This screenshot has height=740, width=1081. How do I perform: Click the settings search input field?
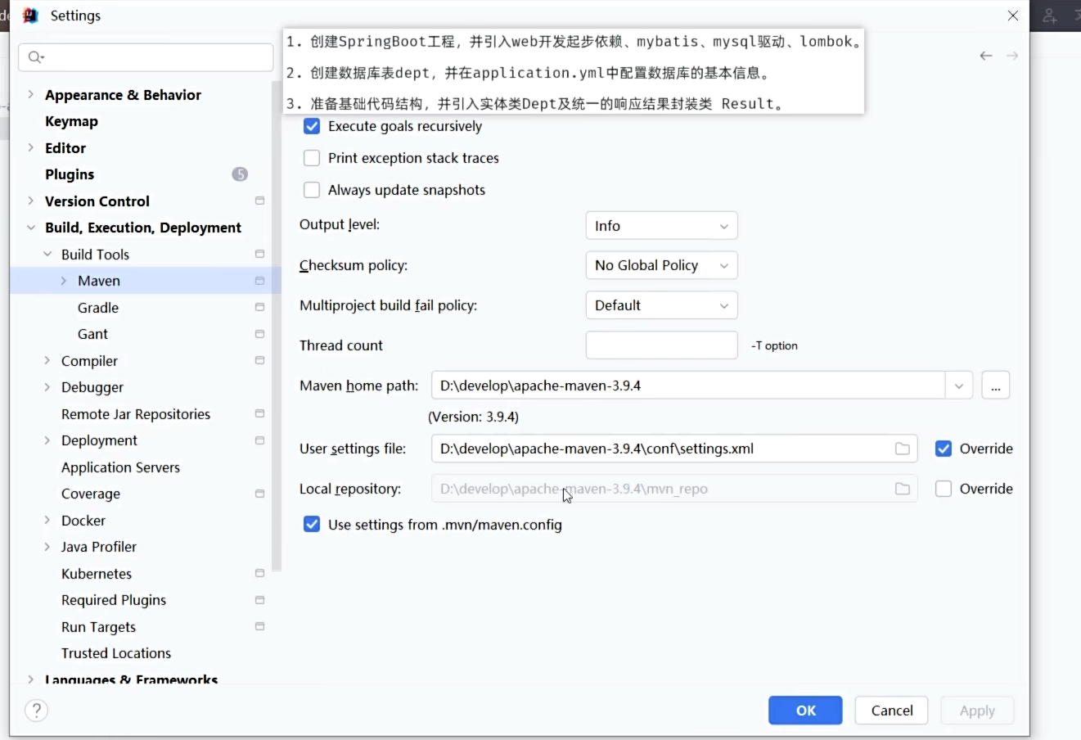(x=146, y=57)
